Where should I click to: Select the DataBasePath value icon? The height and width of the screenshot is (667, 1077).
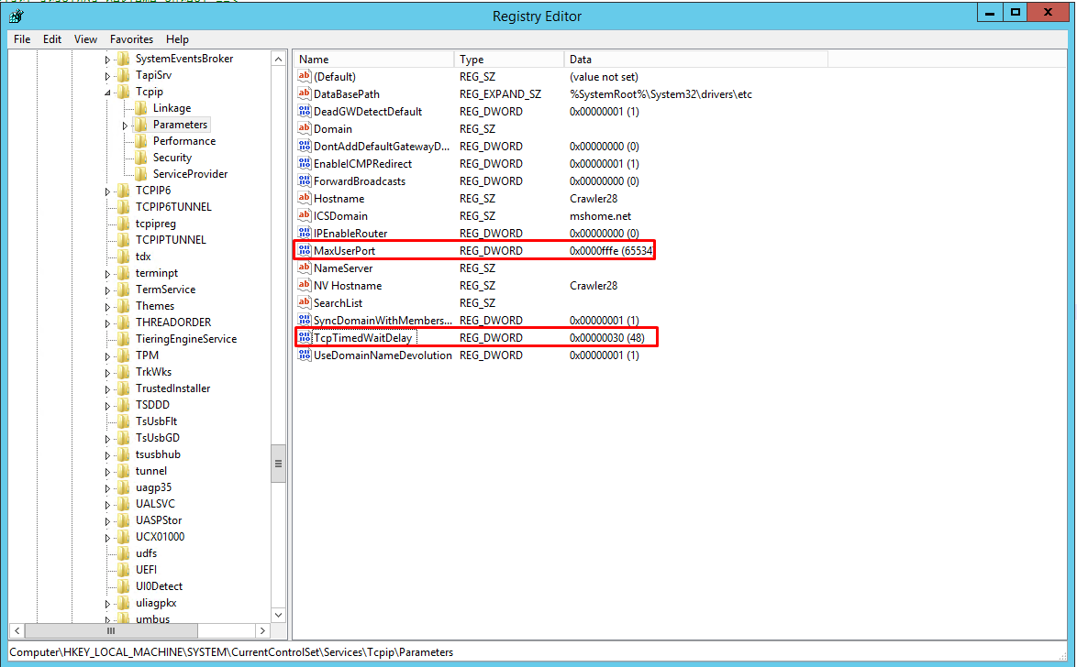[305, 94]
